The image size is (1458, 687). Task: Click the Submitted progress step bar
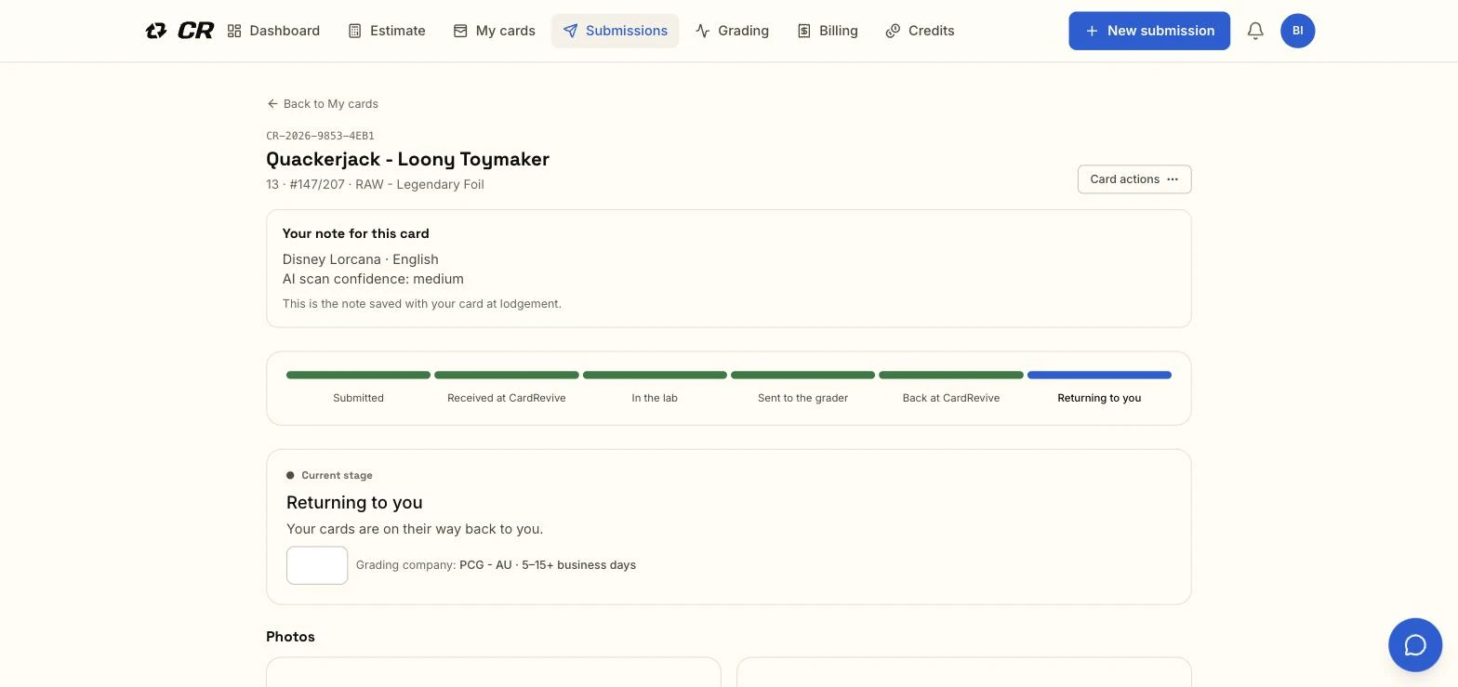(x=358, y=376)
